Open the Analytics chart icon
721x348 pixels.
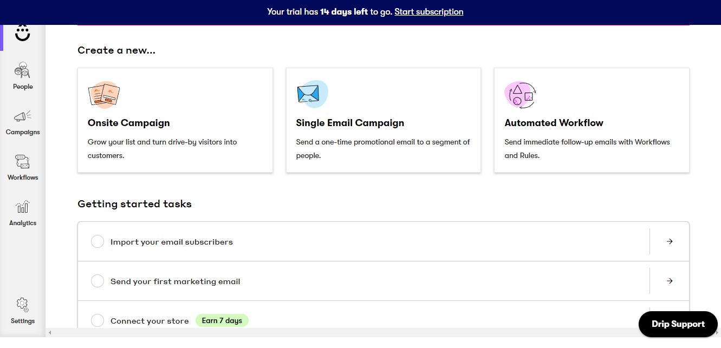(23, 207)
